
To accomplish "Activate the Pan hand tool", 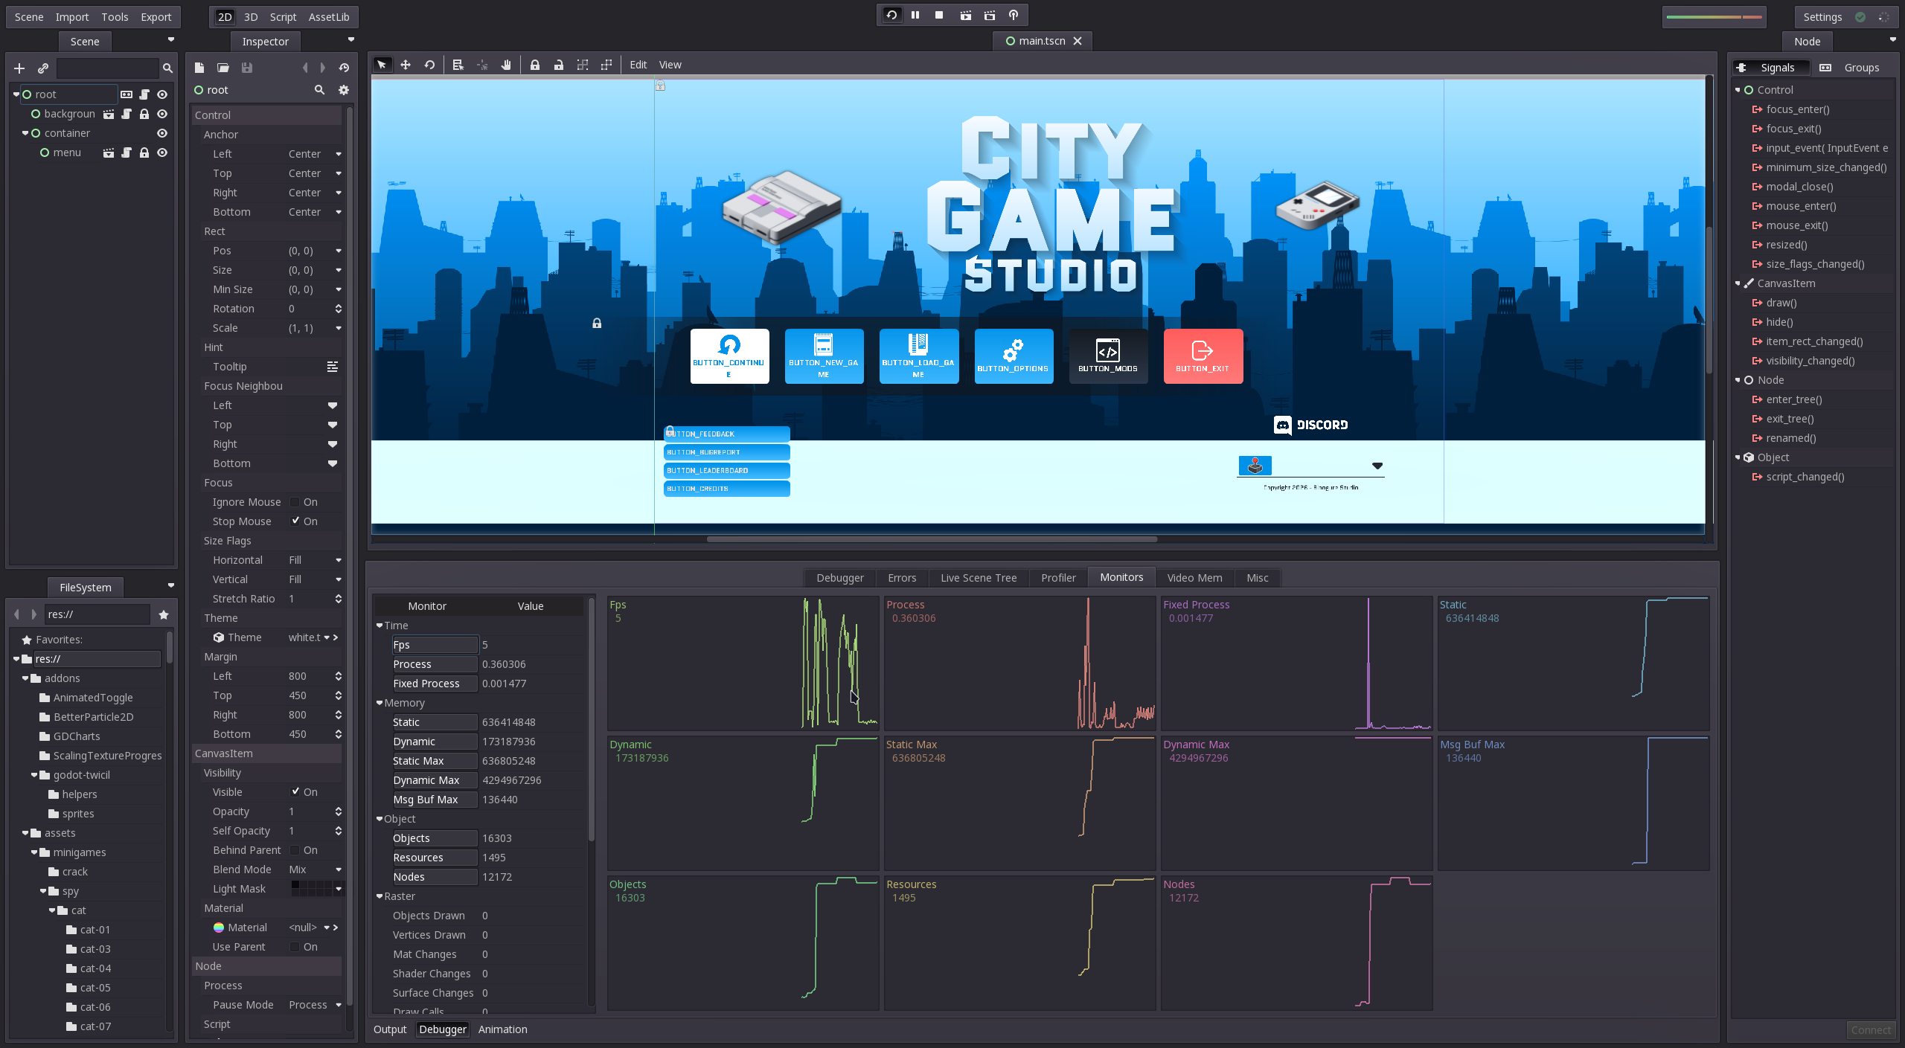I will 506,65.
